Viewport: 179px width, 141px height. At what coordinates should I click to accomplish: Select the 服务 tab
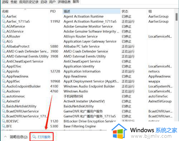pos(76,2)
